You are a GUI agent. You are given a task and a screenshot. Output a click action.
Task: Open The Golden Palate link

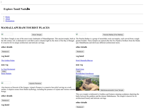8,61
